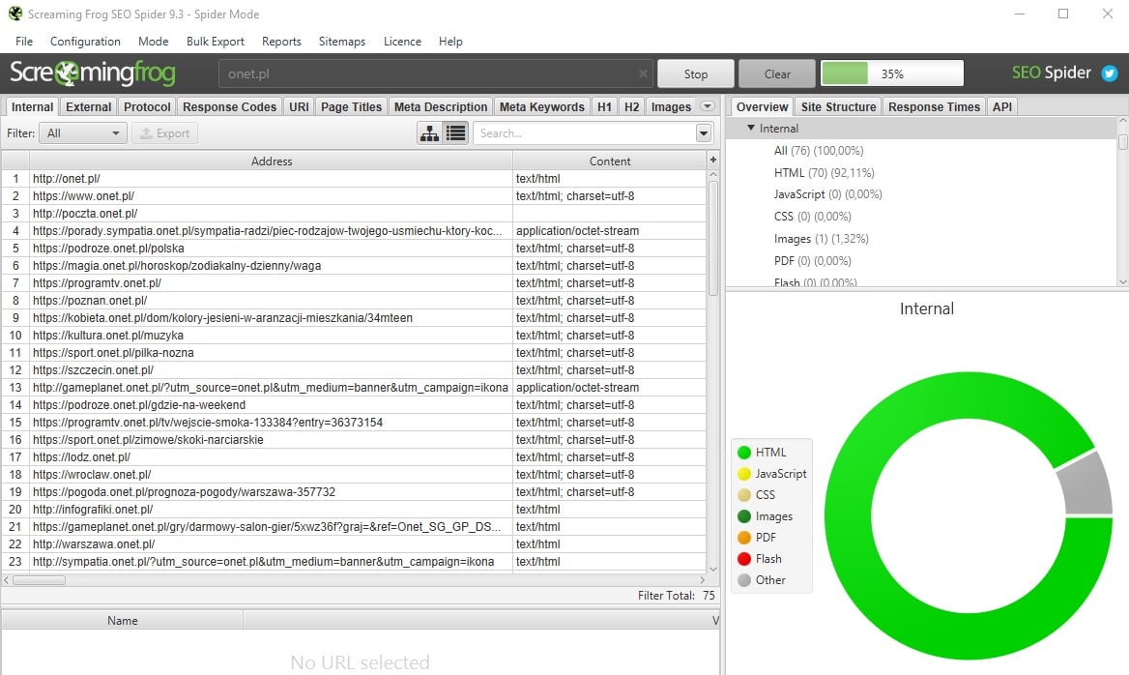The width and height of the screenshot is (1129, 675).
Task: Select row https://kultura.onet.pl/muzyka
Action: point(354,335)
